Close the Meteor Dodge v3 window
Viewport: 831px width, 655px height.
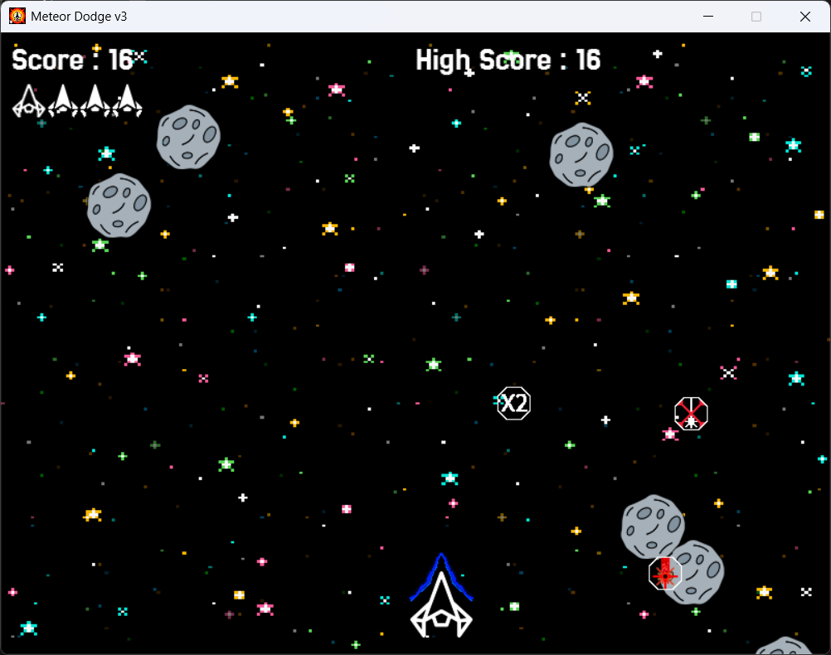(805, 17)
